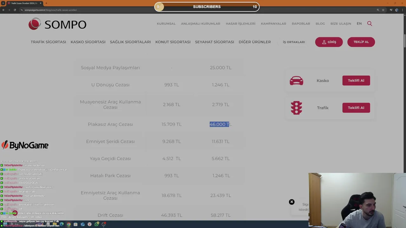The width and height of the screenshot is (406, 228).
Task: Bookmark this page with the star icon
Action: click(x=383, y=10)
